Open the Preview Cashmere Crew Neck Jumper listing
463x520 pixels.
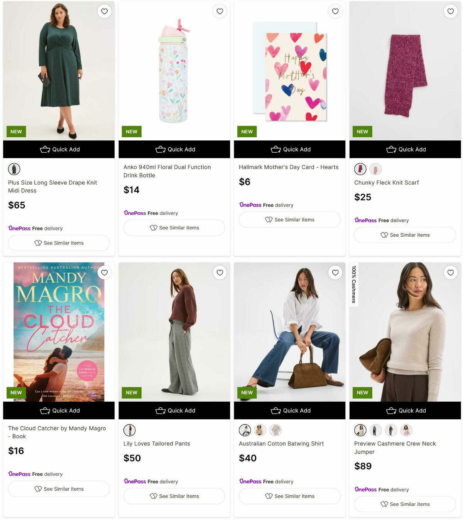click(x=395, y=448)
